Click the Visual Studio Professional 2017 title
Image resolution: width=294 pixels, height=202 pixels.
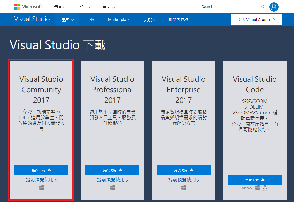pos(112,90)
